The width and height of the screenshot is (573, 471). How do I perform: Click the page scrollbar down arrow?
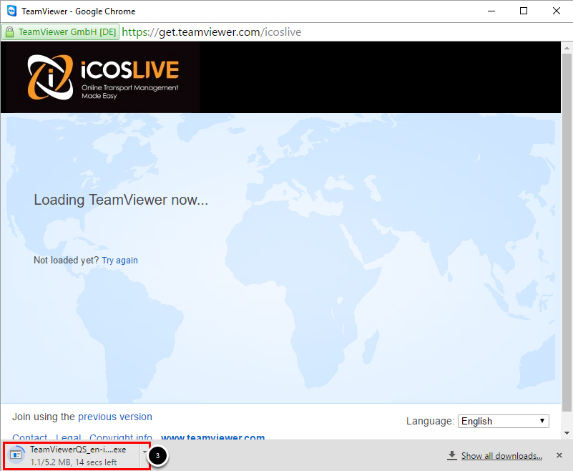pos(567,433)
